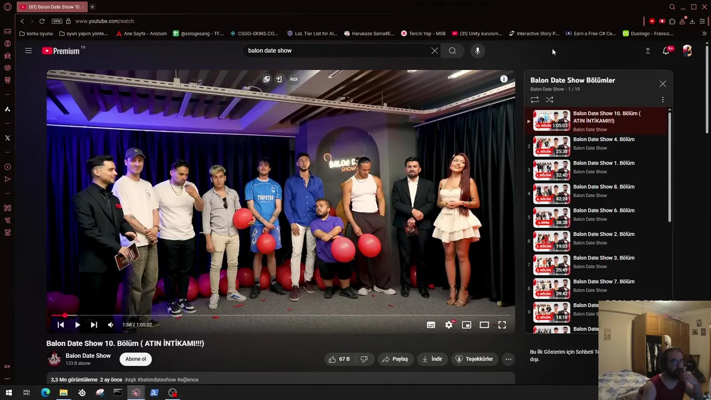Click the İndir download button
The image size is (711, 400).
[432, 359]
